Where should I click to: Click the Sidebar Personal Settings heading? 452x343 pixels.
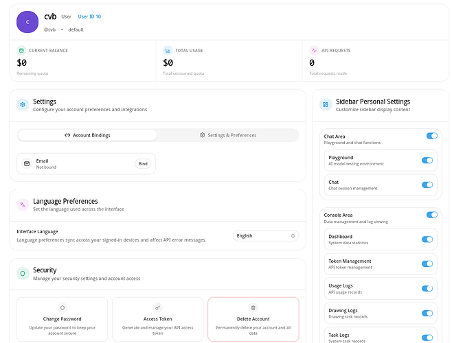(373, 102)
